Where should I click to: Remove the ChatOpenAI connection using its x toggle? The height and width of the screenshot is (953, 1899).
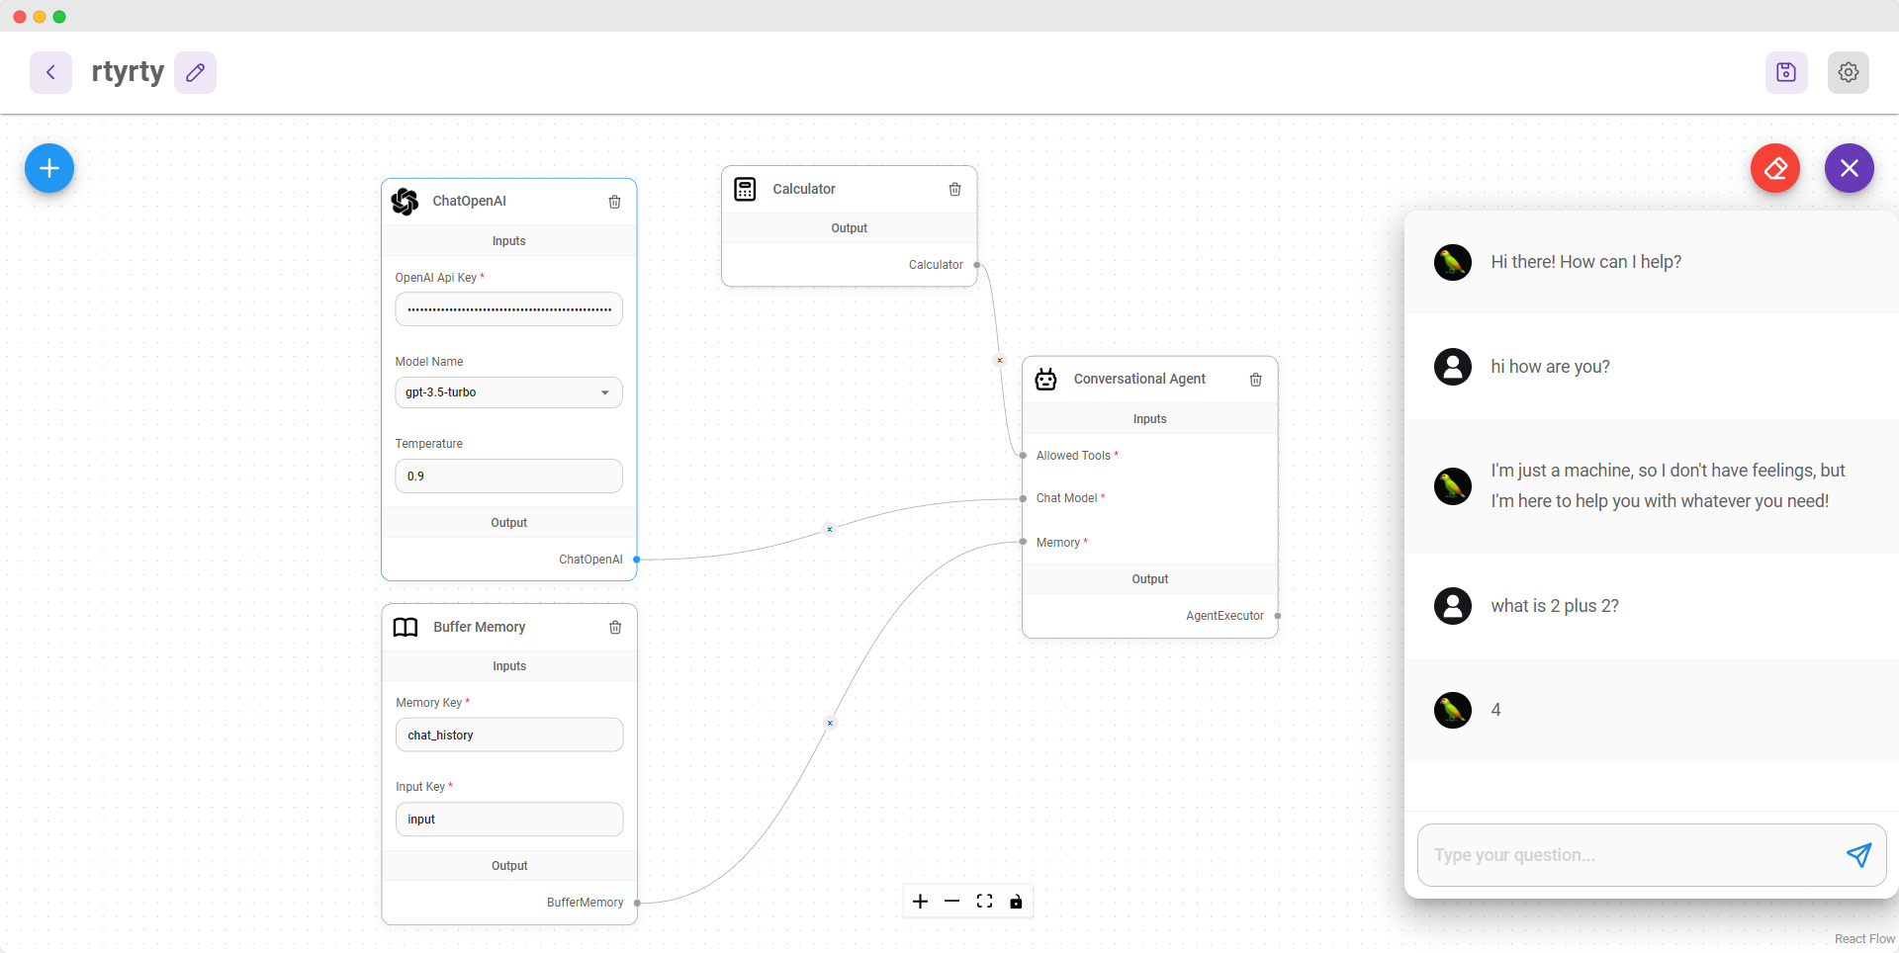coord(829,529)
